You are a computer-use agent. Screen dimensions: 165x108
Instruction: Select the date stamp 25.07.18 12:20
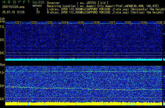tap(13, 12)
